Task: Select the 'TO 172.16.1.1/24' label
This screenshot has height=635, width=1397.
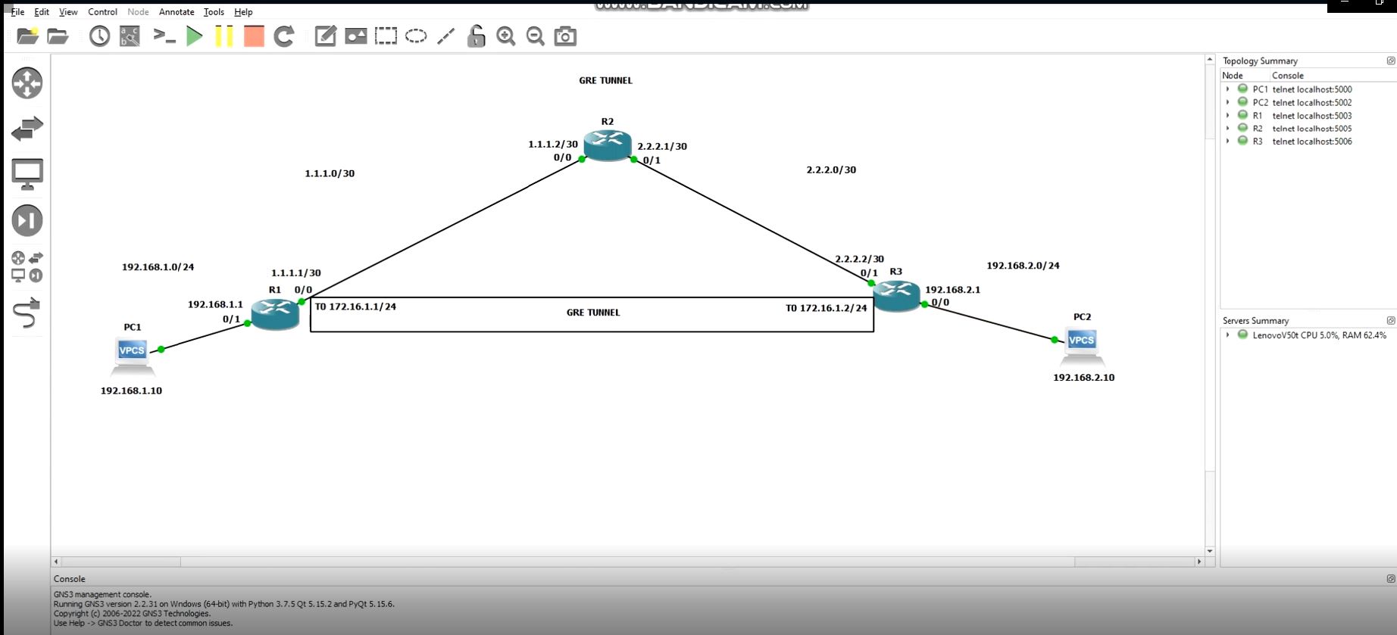Action: [x=355, y=307]
